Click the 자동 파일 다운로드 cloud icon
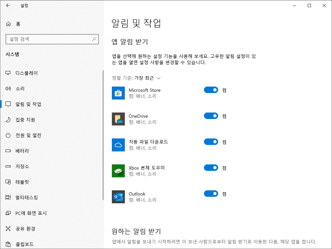The height and width of the screenshot is (249, 332). pos(118,145)
